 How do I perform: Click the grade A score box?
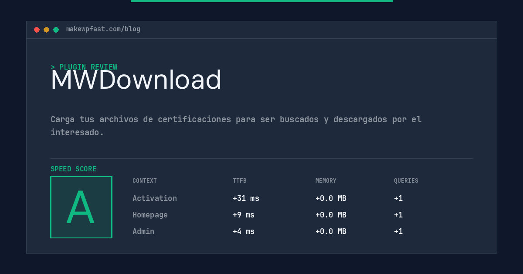(x=81, y=207)
